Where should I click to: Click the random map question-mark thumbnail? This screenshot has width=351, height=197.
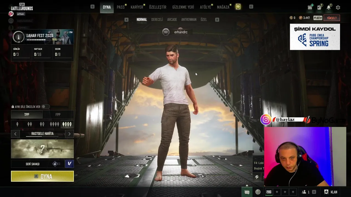click(x=42, y=149)
